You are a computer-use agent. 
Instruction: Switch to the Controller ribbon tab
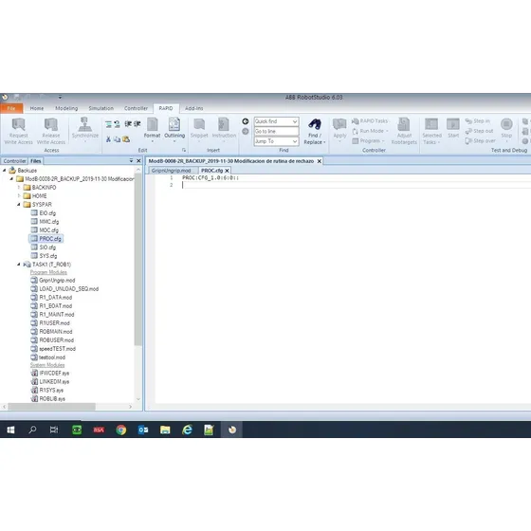(x=136, y=108)
